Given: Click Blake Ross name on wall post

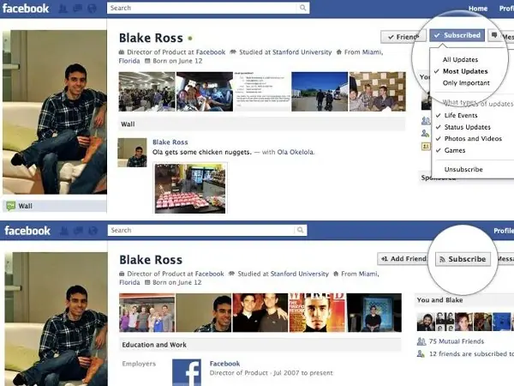Looking at the screenshot, I should click(170, 142).
